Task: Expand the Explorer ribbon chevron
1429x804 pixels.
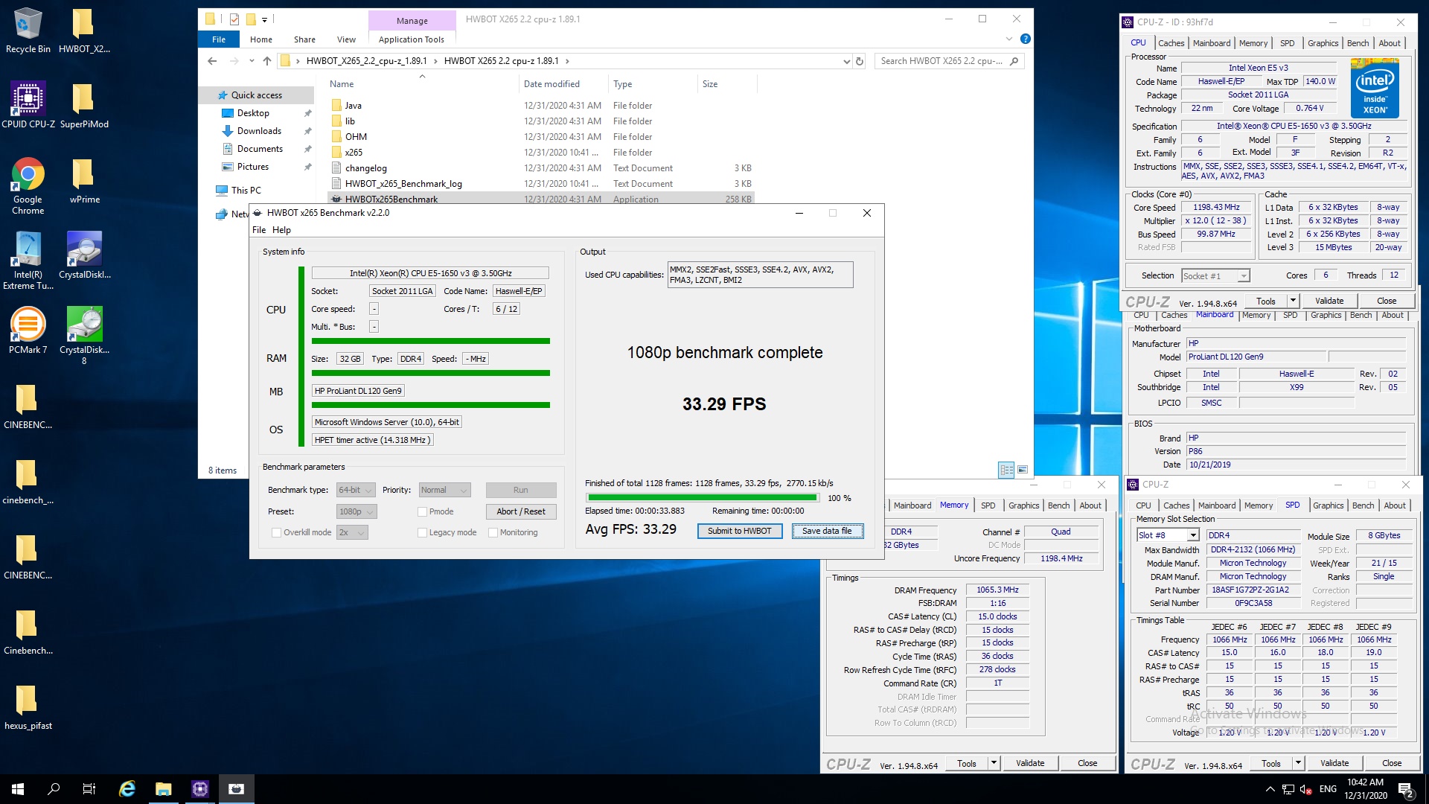Action: [1009, 39]
